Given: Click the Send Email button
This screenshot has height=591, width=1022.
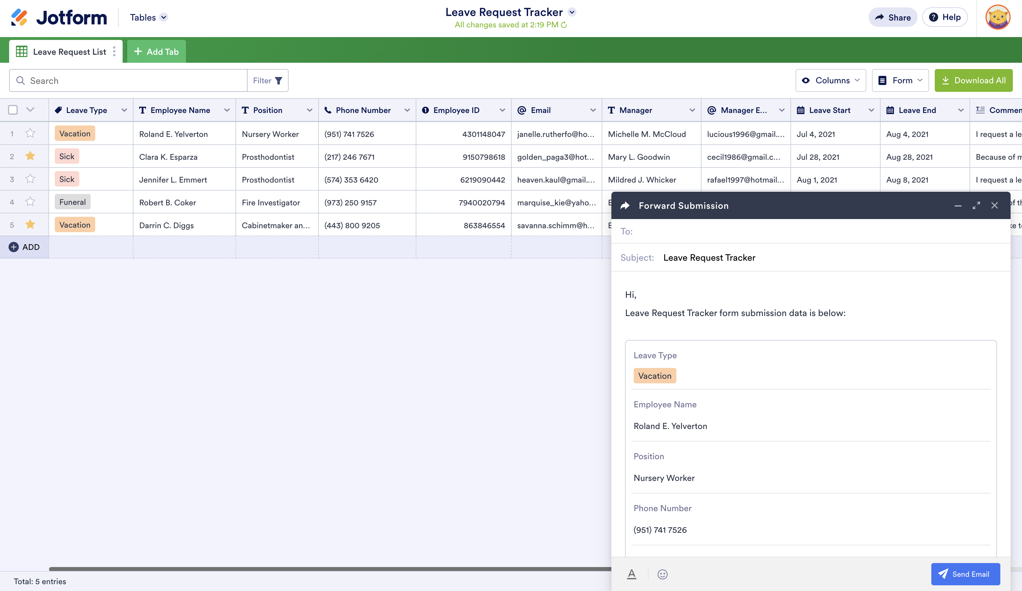Looking at the screenshot, I should click(965, 574).
